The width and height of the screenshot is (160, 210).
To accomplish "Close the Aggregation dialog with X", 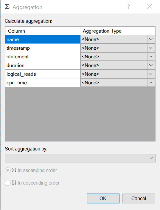I will [x=149, y=7].
